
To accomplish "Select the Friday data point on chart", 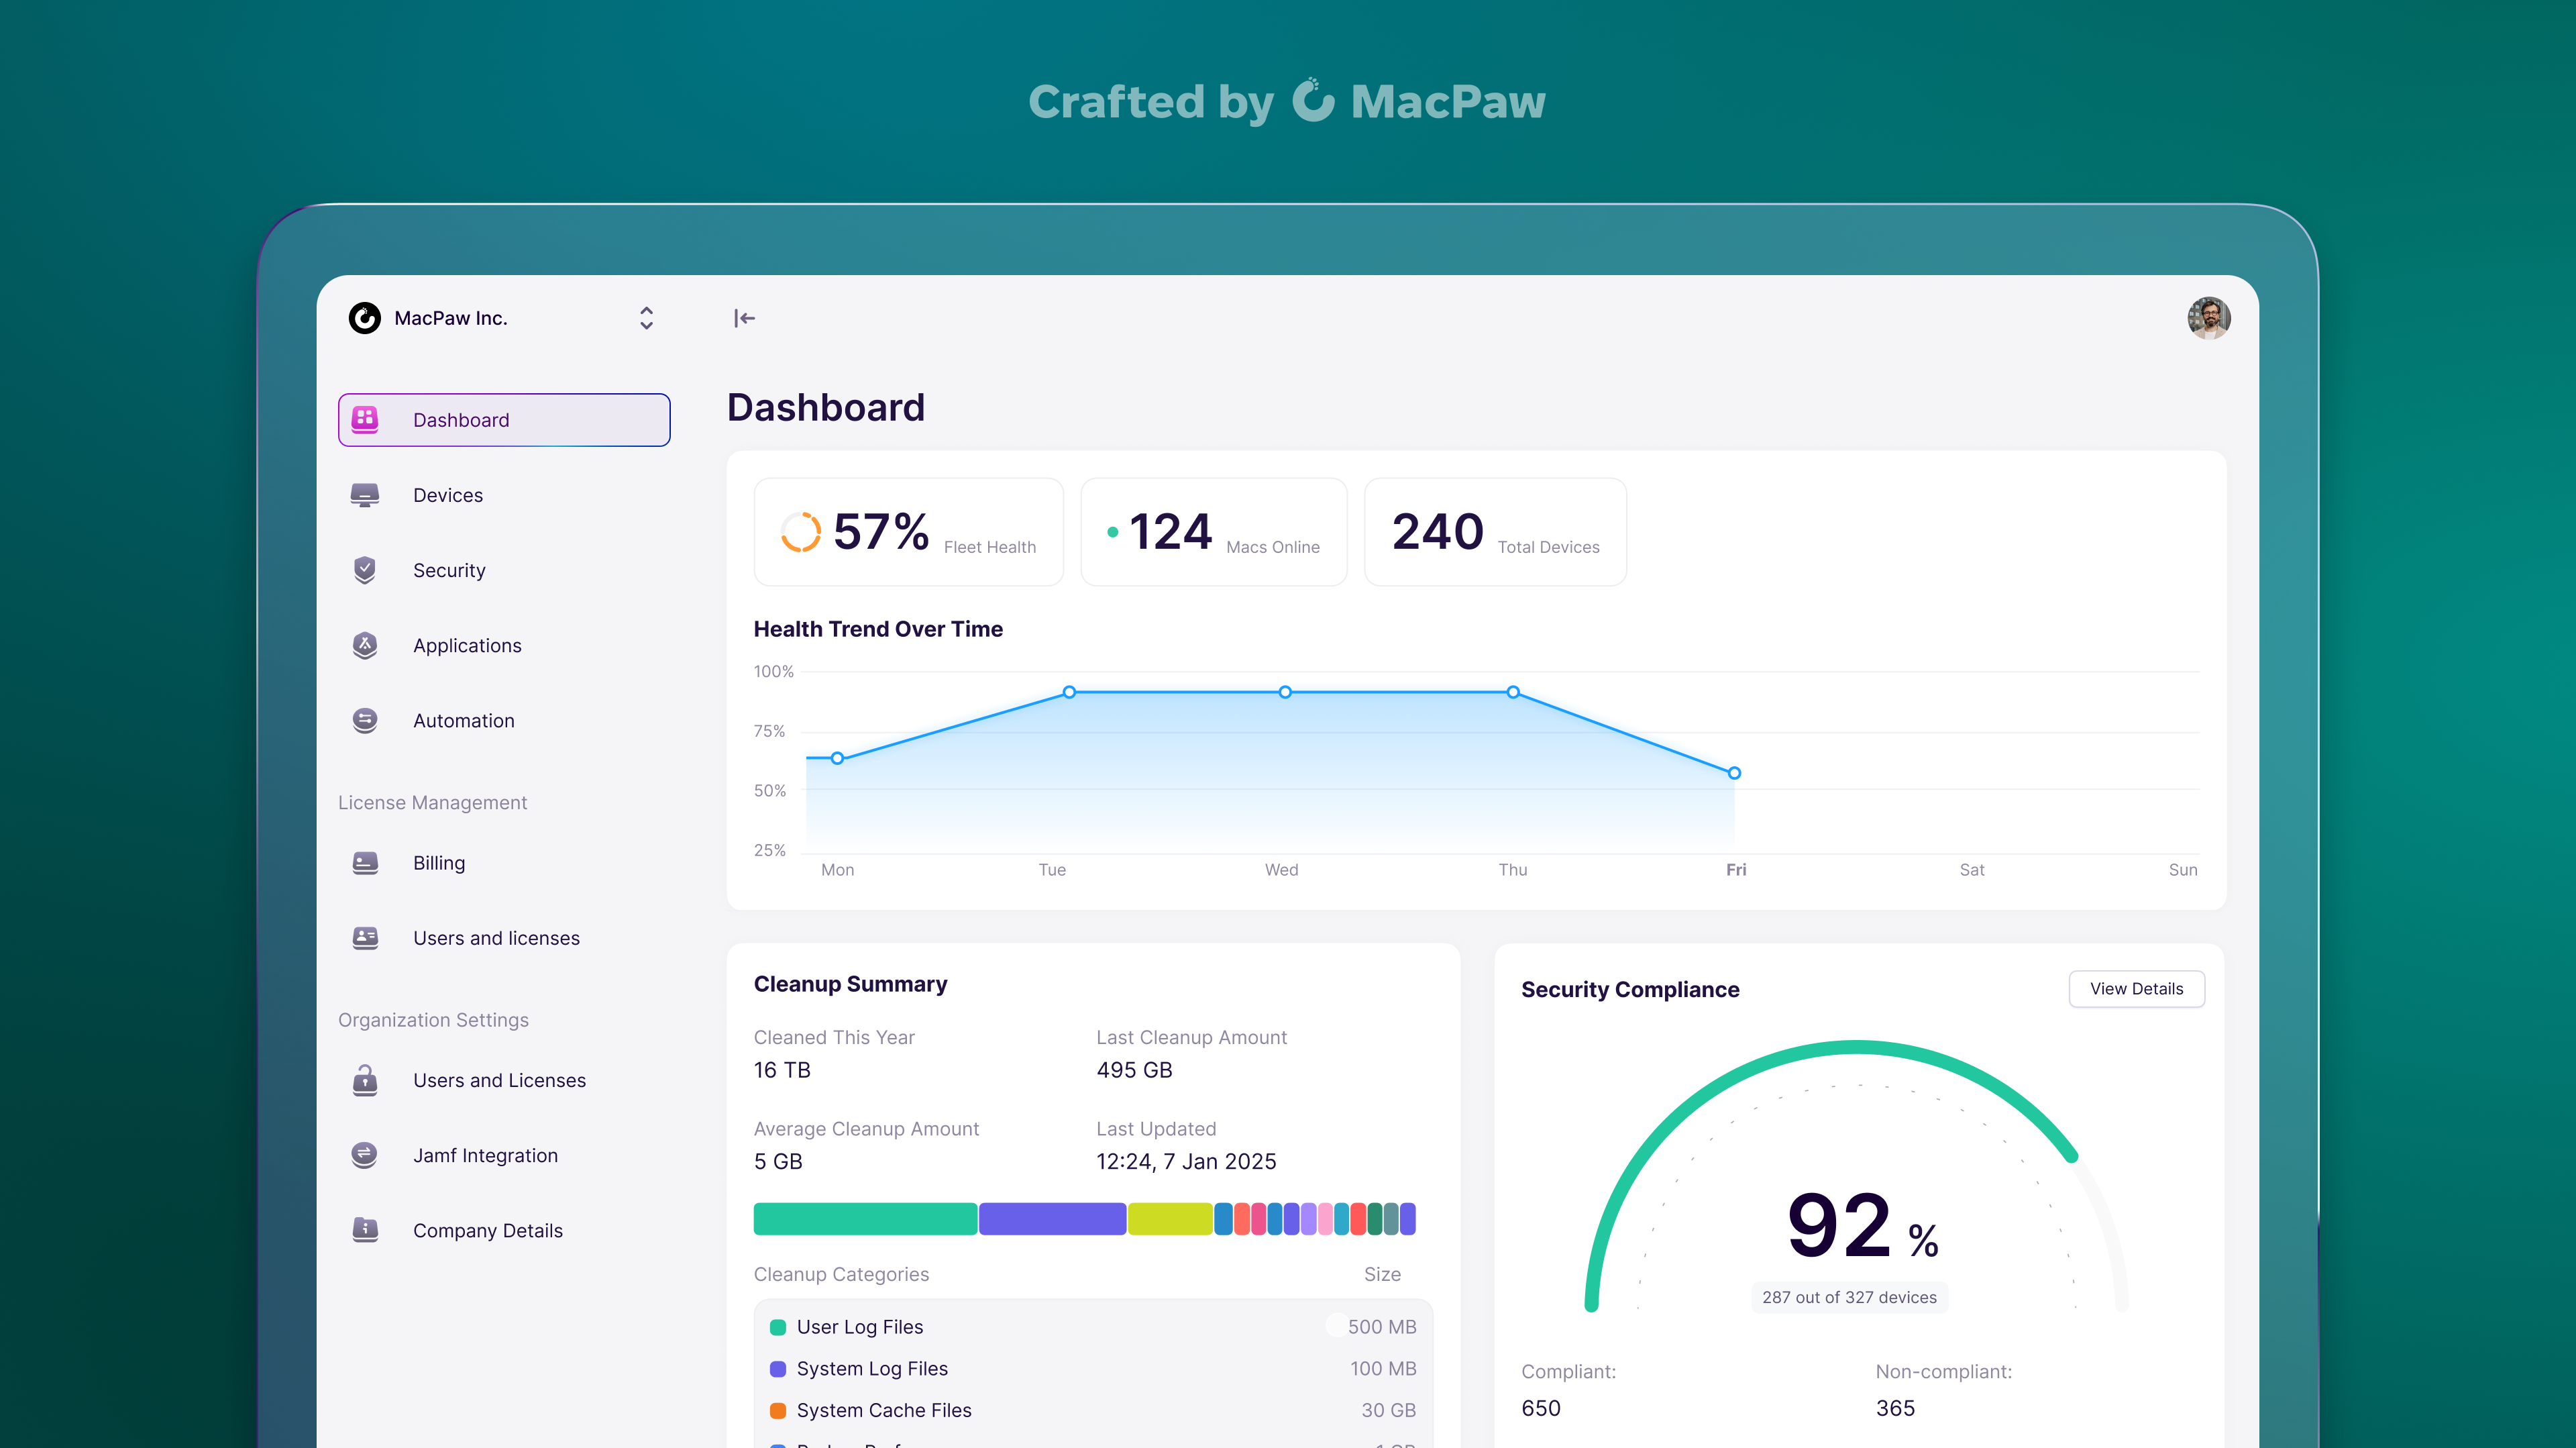I will coord(1734,773).
